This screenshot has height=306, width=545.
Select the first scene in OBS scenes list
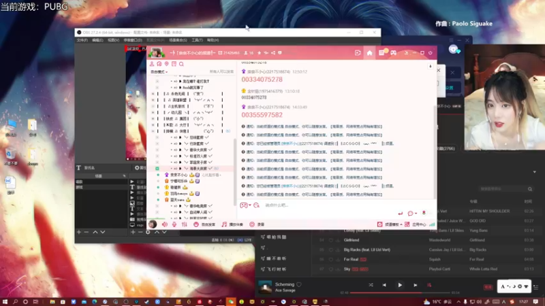(x=101, y=182)
